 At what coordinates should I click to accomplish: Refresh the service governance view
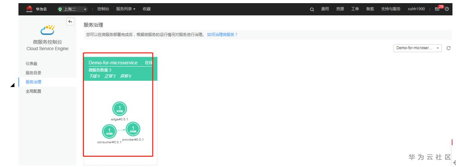(x=449, y=48)
